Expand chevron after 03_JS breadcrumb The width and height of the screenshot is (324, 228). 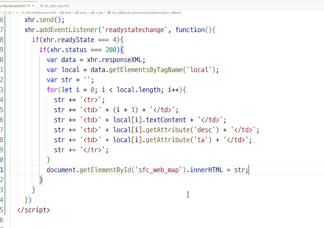(13, 13)
